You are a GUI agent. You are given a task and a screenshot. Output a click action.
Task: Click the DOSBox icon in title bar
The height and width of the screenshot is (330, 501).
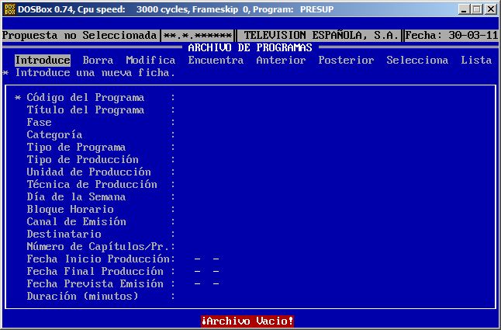(9, 9)
